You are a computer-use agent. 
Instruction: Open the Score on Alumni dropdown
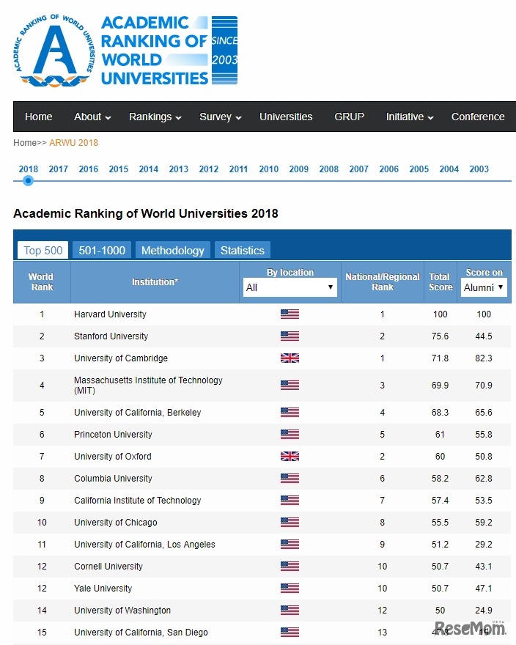tap(484, 287)
